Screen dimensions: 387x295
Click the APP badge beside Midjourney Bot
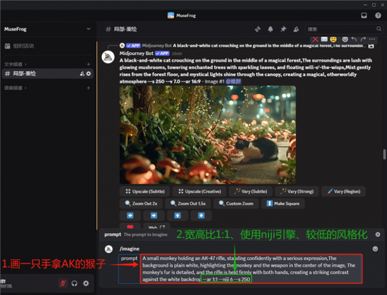coord(162,53)
